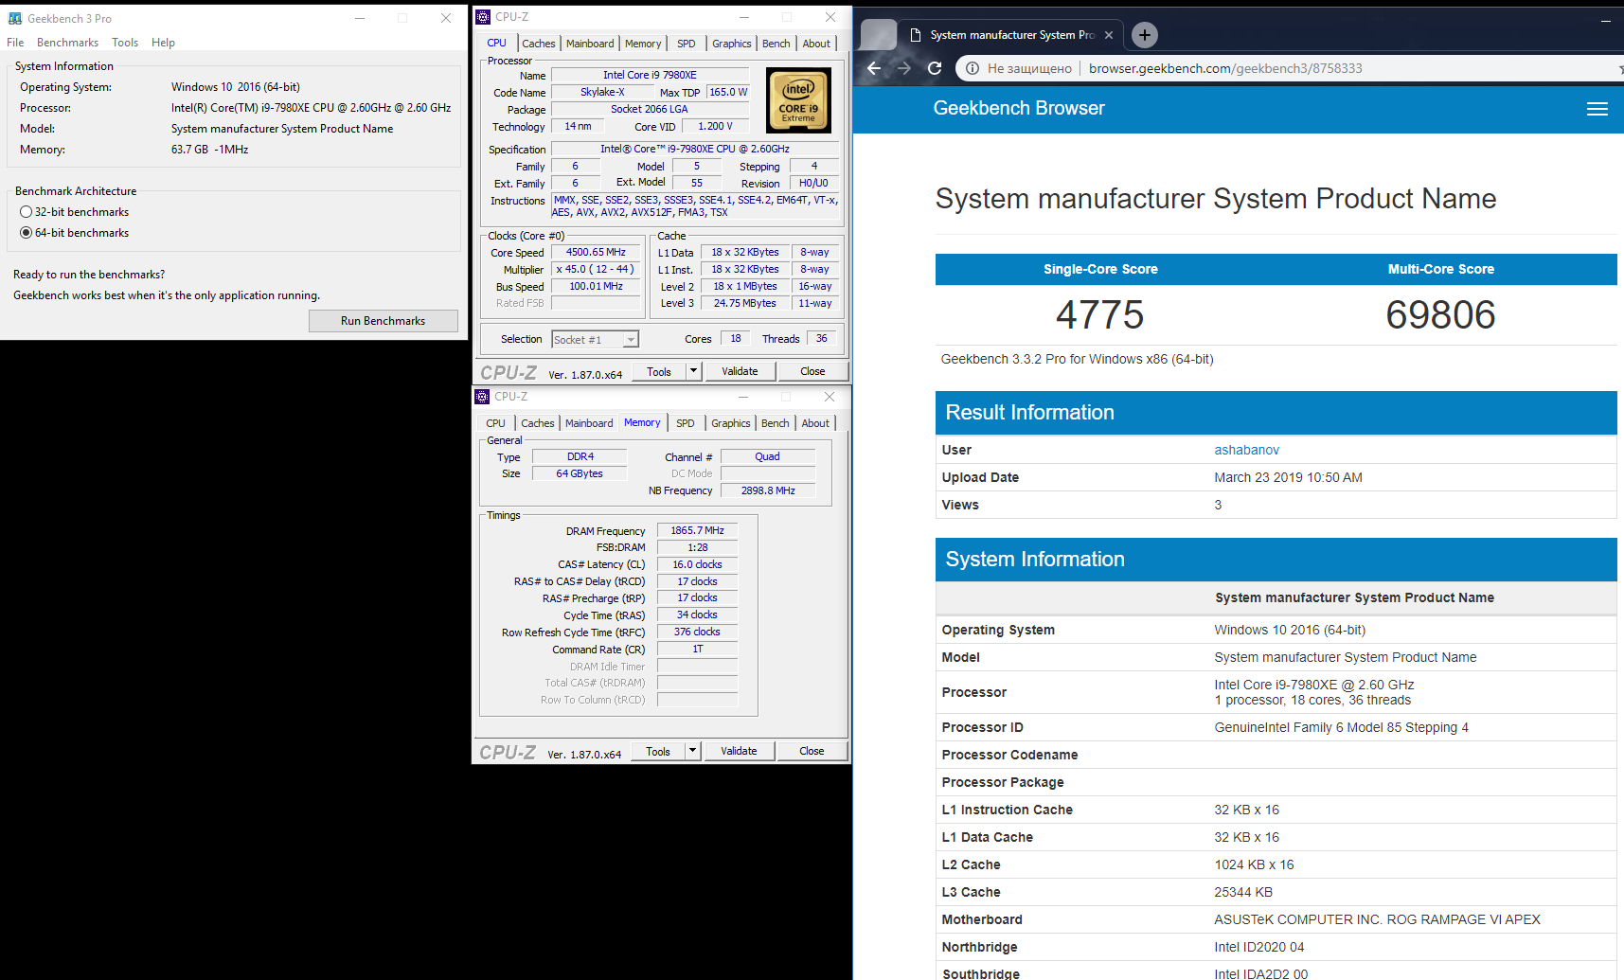Click the upper CPU-Z window title icon
The height and width of the screenshot is (980, 1624).
tap(483, 17)
